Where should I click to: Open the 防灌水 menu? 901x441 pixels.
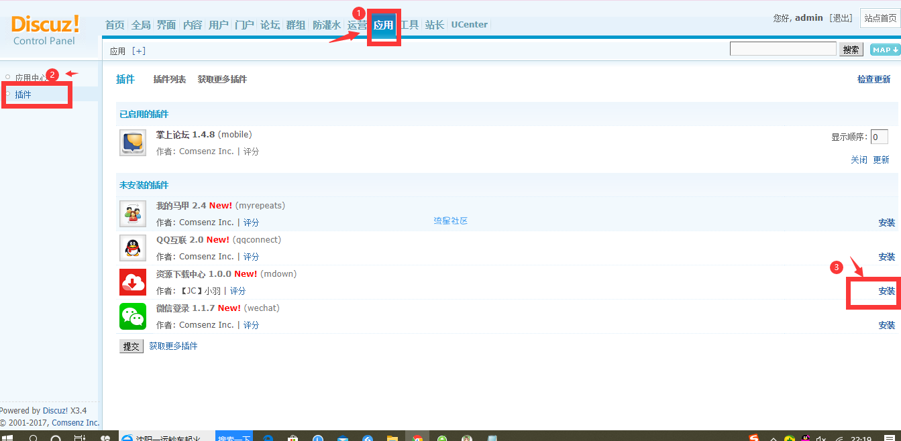click(327, 25)
